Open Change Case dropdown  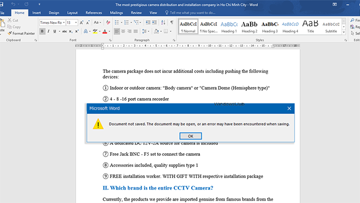[x=97, y=23]
